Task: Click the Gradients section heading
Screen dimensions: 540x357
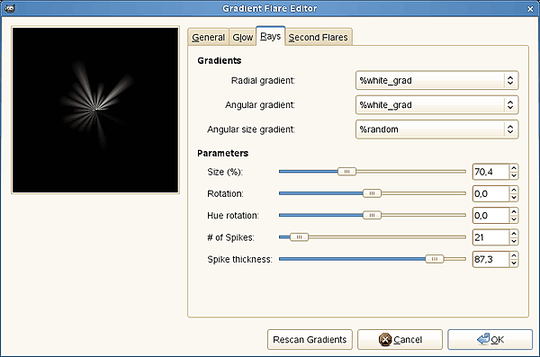Action: pos(220,60)
